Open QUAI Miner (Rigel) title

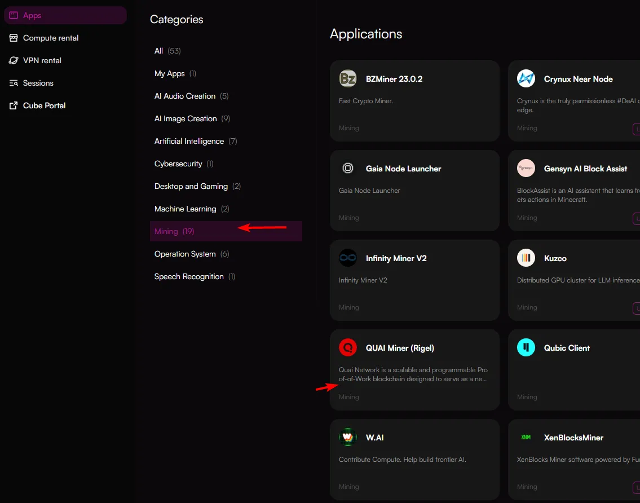(x=400, y=348)
